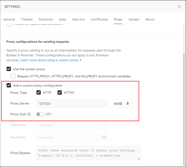
Task: Click the Proxy Bypass resize handle
Action: (139, 159)
